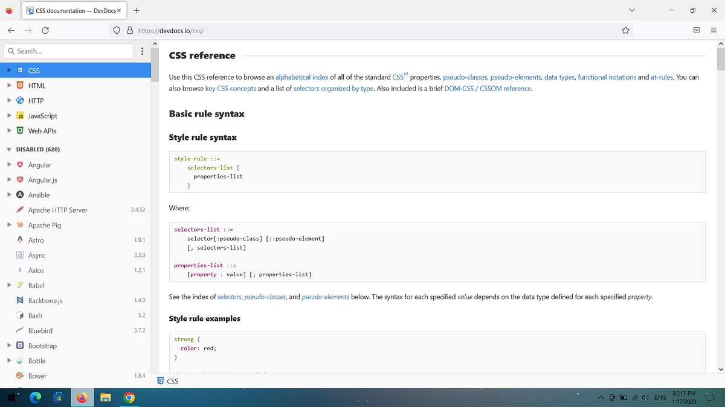
Task: Open the HTML documentation icon
Action: click(x=20, y=85)
